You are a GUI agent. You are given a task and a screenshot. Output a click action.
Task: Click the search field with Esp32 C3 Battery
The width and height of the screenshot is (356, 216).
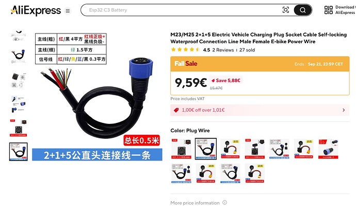[182, 10]
